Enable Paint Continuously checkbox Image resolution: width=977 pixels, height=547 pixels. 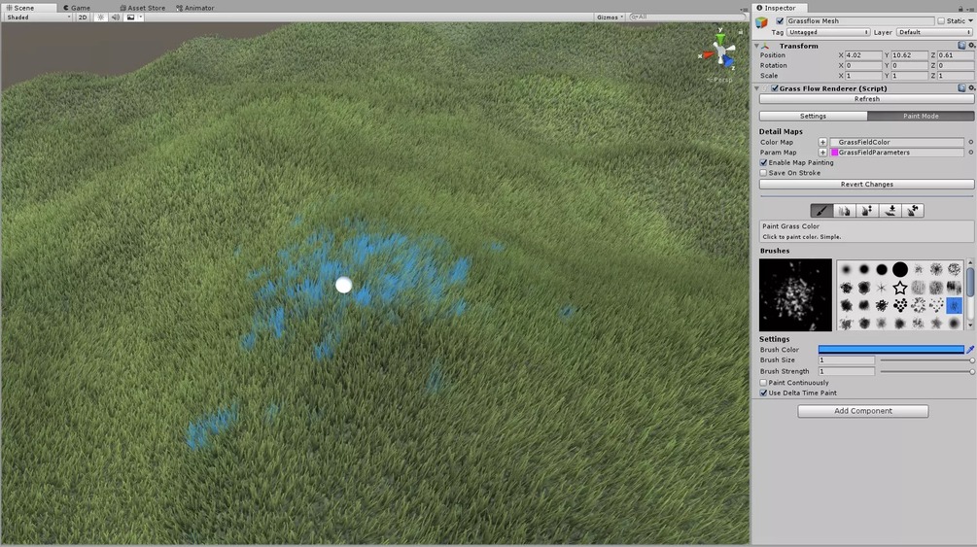pos(763,383)
